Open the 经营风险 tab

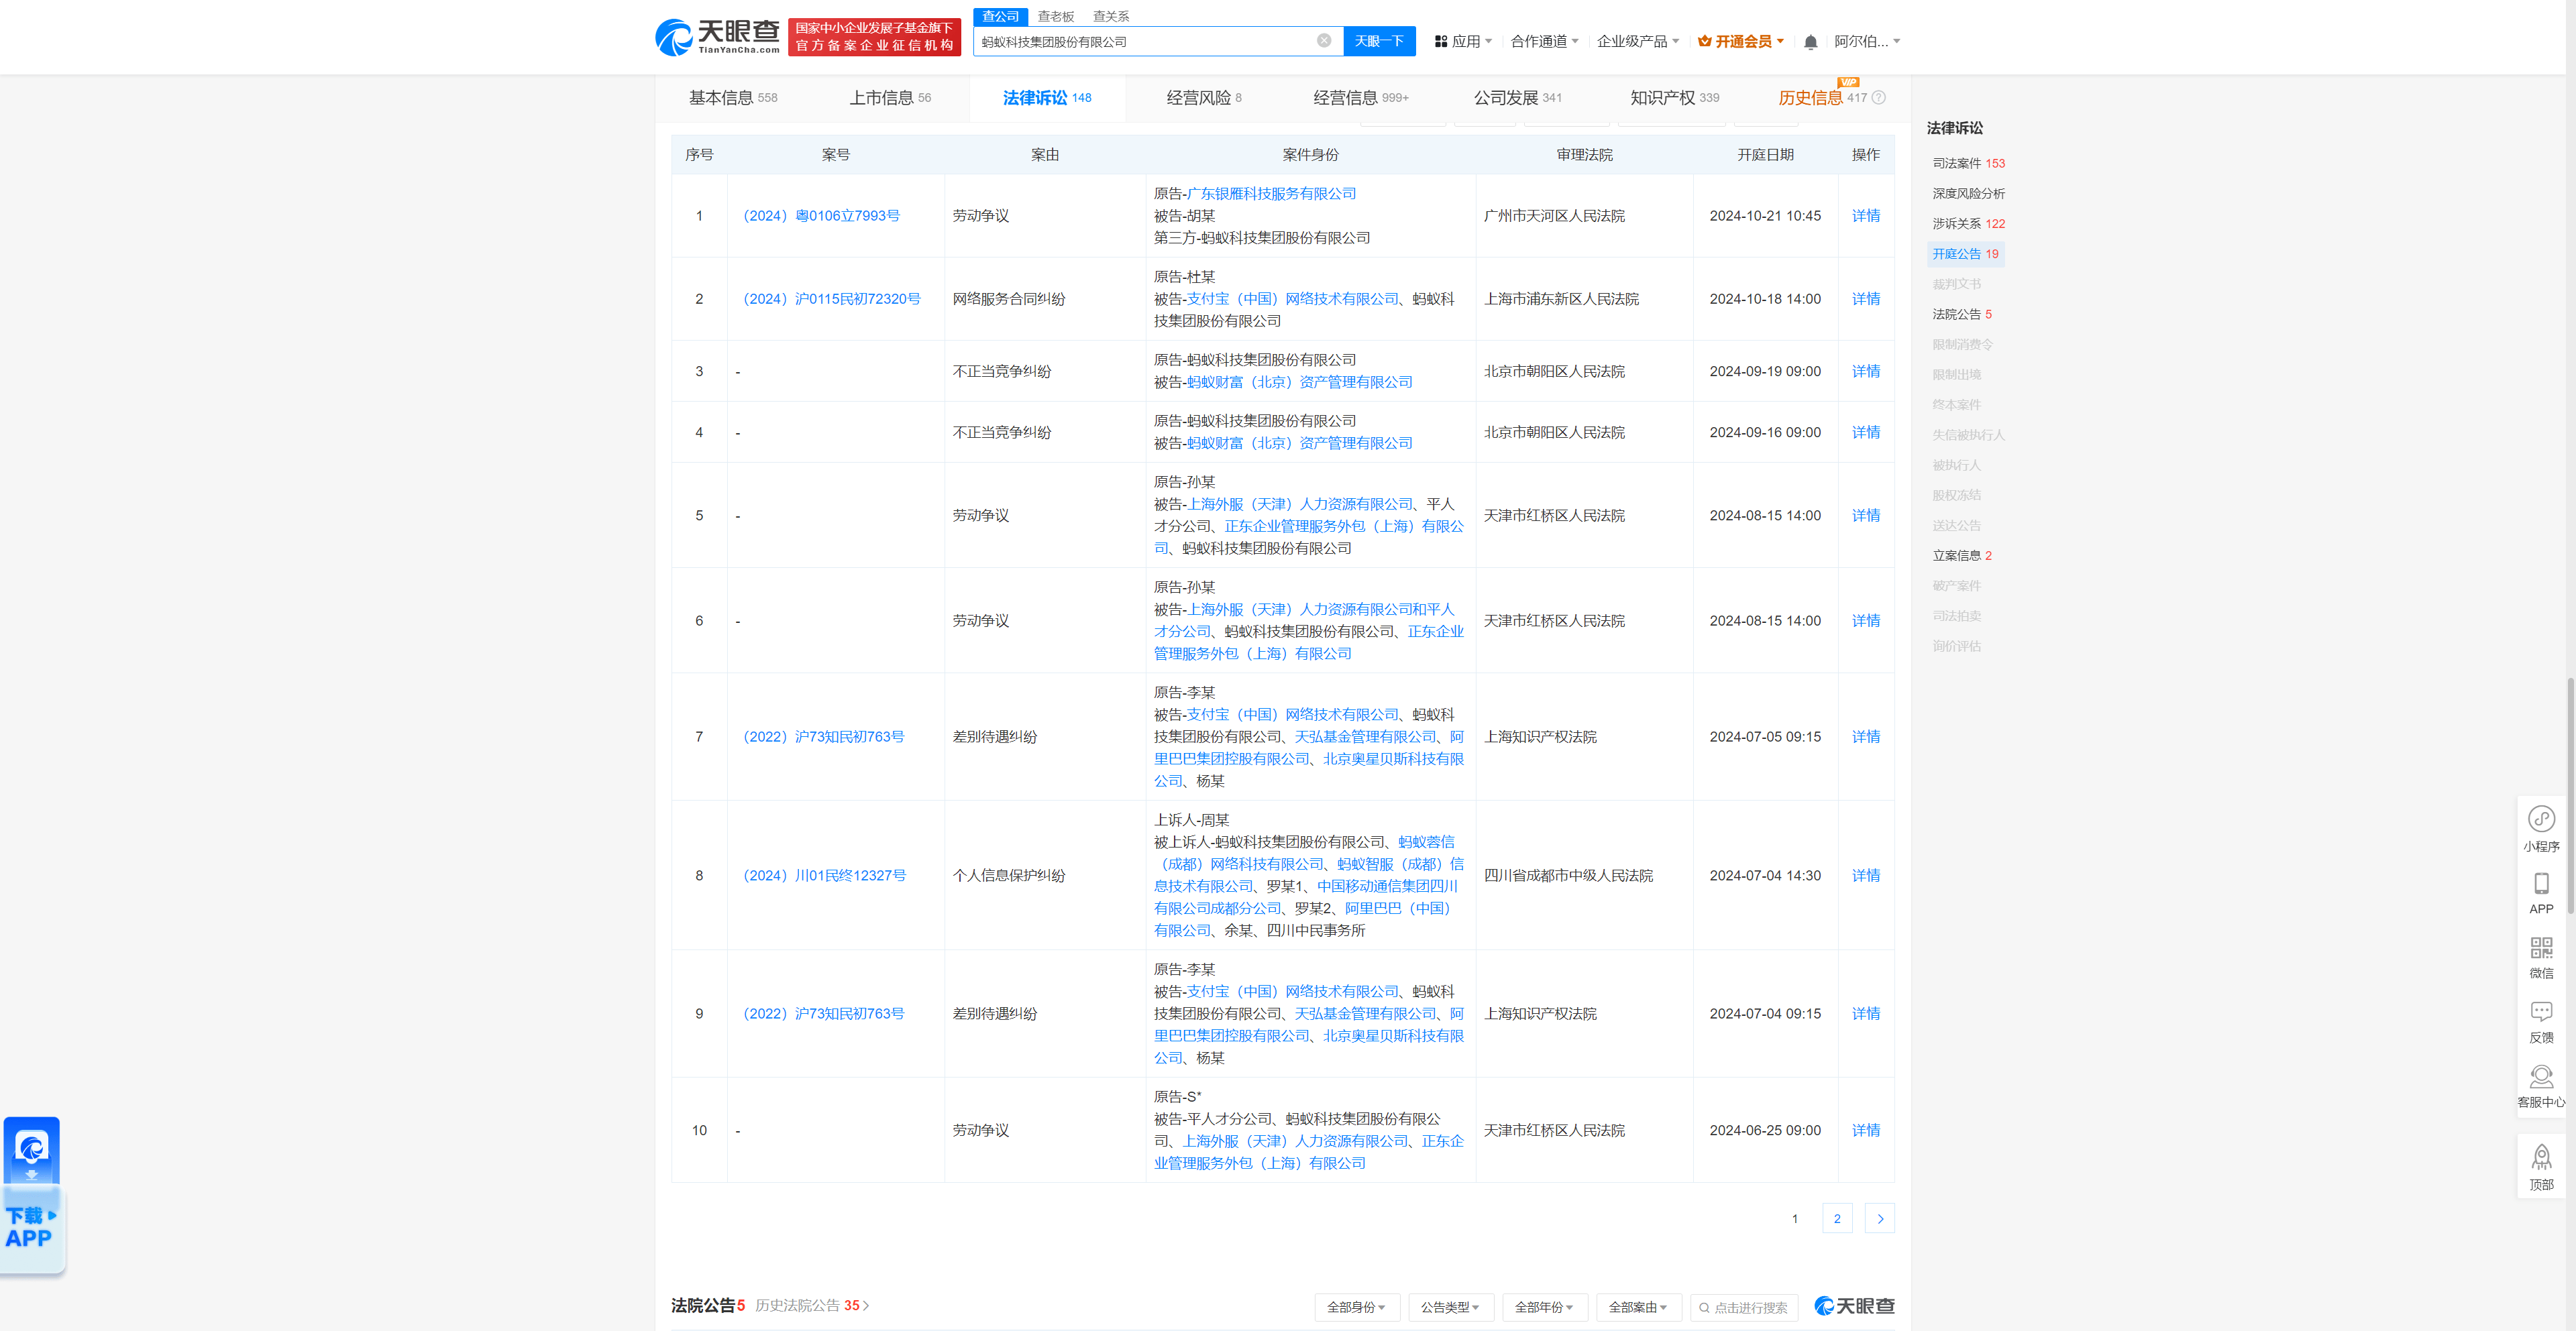(x=1203, y=97)
